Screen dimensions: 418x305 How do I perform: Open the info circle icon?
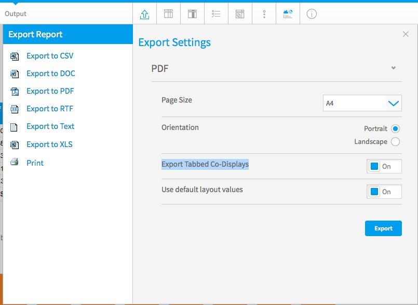(312, 14)
